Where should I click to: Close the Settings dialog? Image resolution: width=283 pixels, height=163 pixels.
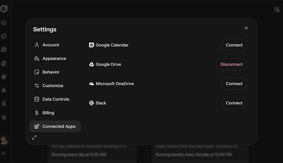[x=246, y=28]
